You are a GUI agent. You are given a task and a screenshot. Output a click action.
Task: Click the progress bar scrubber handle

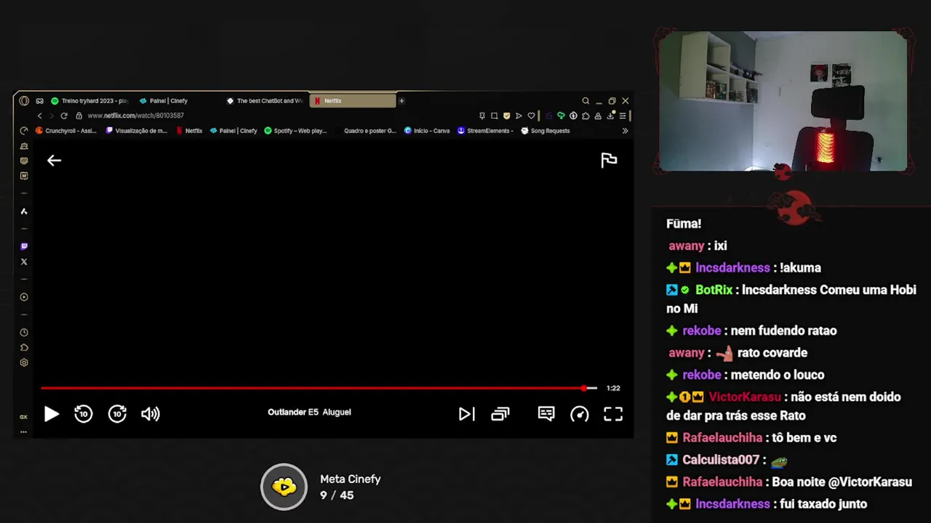tap(585, 388)
